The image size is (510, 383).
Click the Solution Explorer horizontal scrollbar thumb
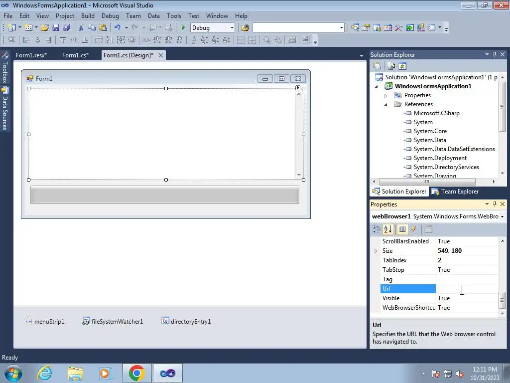click(x=427, y=182)
